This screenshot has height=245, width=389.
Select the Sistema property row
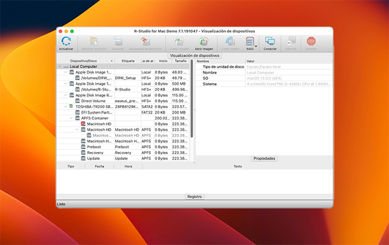[264, 84]
